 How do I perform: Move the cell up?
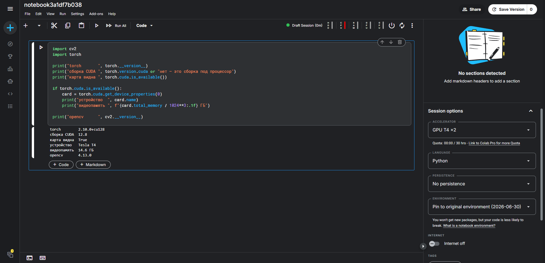(382, 42)
